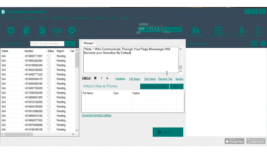The height and width of the screenshot is (155, 267).
Task: Toggle italic formatting button
Action: point(102,78)
